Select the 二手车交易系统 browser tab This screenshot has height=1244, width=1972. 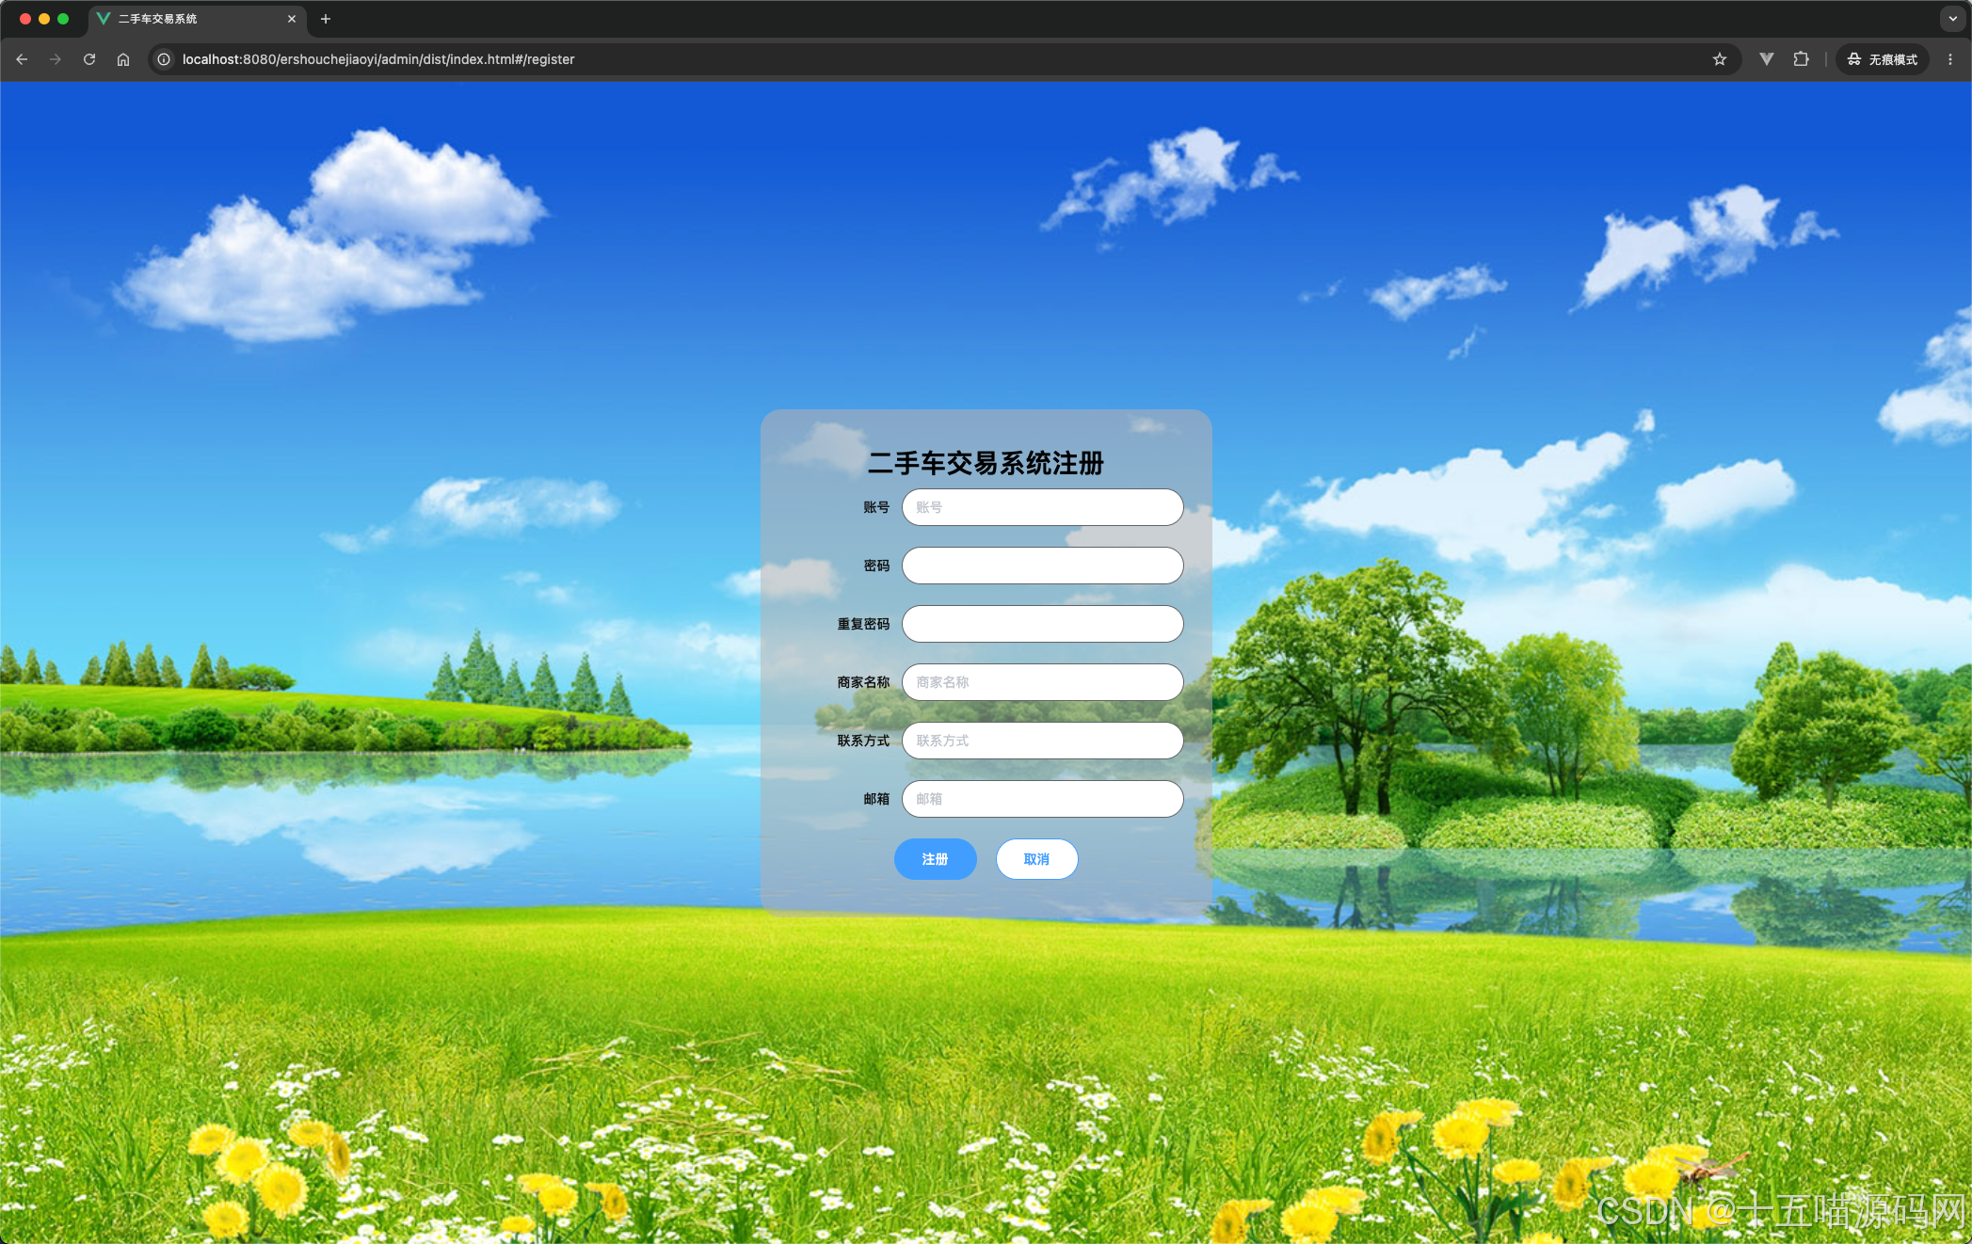[198, 19]
